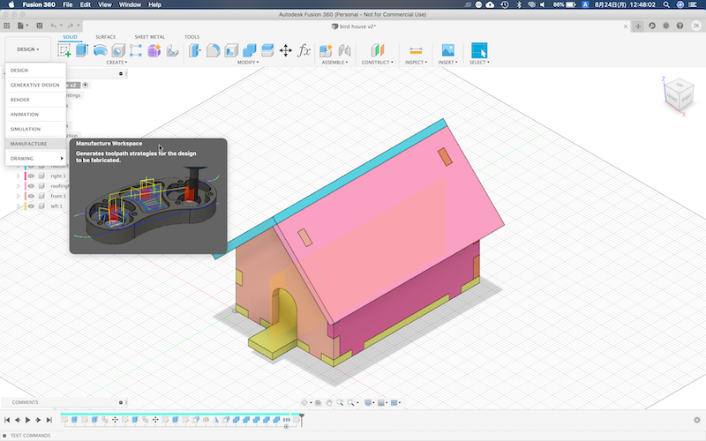Choose RENDER workspace
The height and width of the screenshot is (441, 706).
click(x=35, y=100)
